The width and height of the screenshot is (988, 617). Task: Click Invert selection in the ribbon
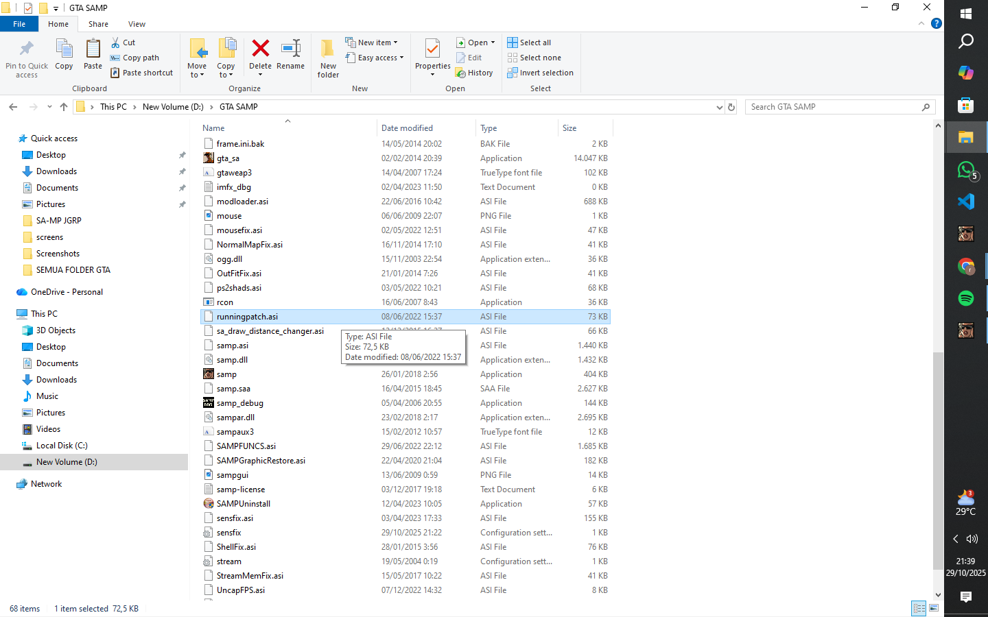540,73
